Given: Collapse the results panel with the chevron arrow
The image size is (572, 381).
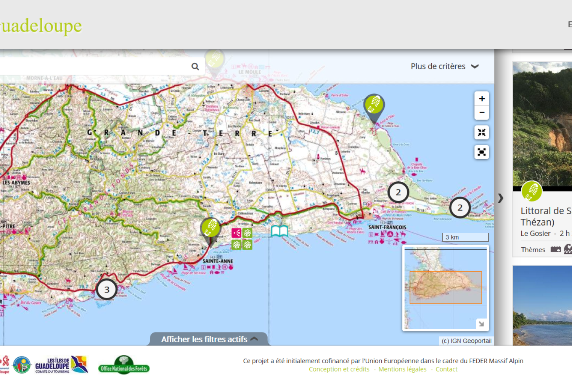Looking at the screenshot, I should 501,198.
